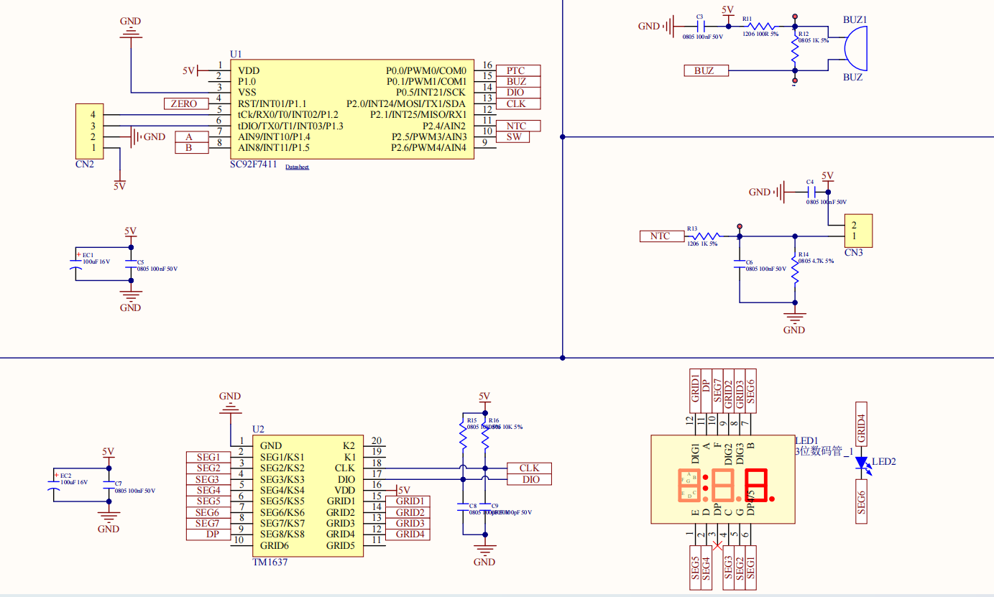This screenshot has height=597, width=994.
Task: Select the BUZ port left of the buzzer
Action: click(706, 70)
